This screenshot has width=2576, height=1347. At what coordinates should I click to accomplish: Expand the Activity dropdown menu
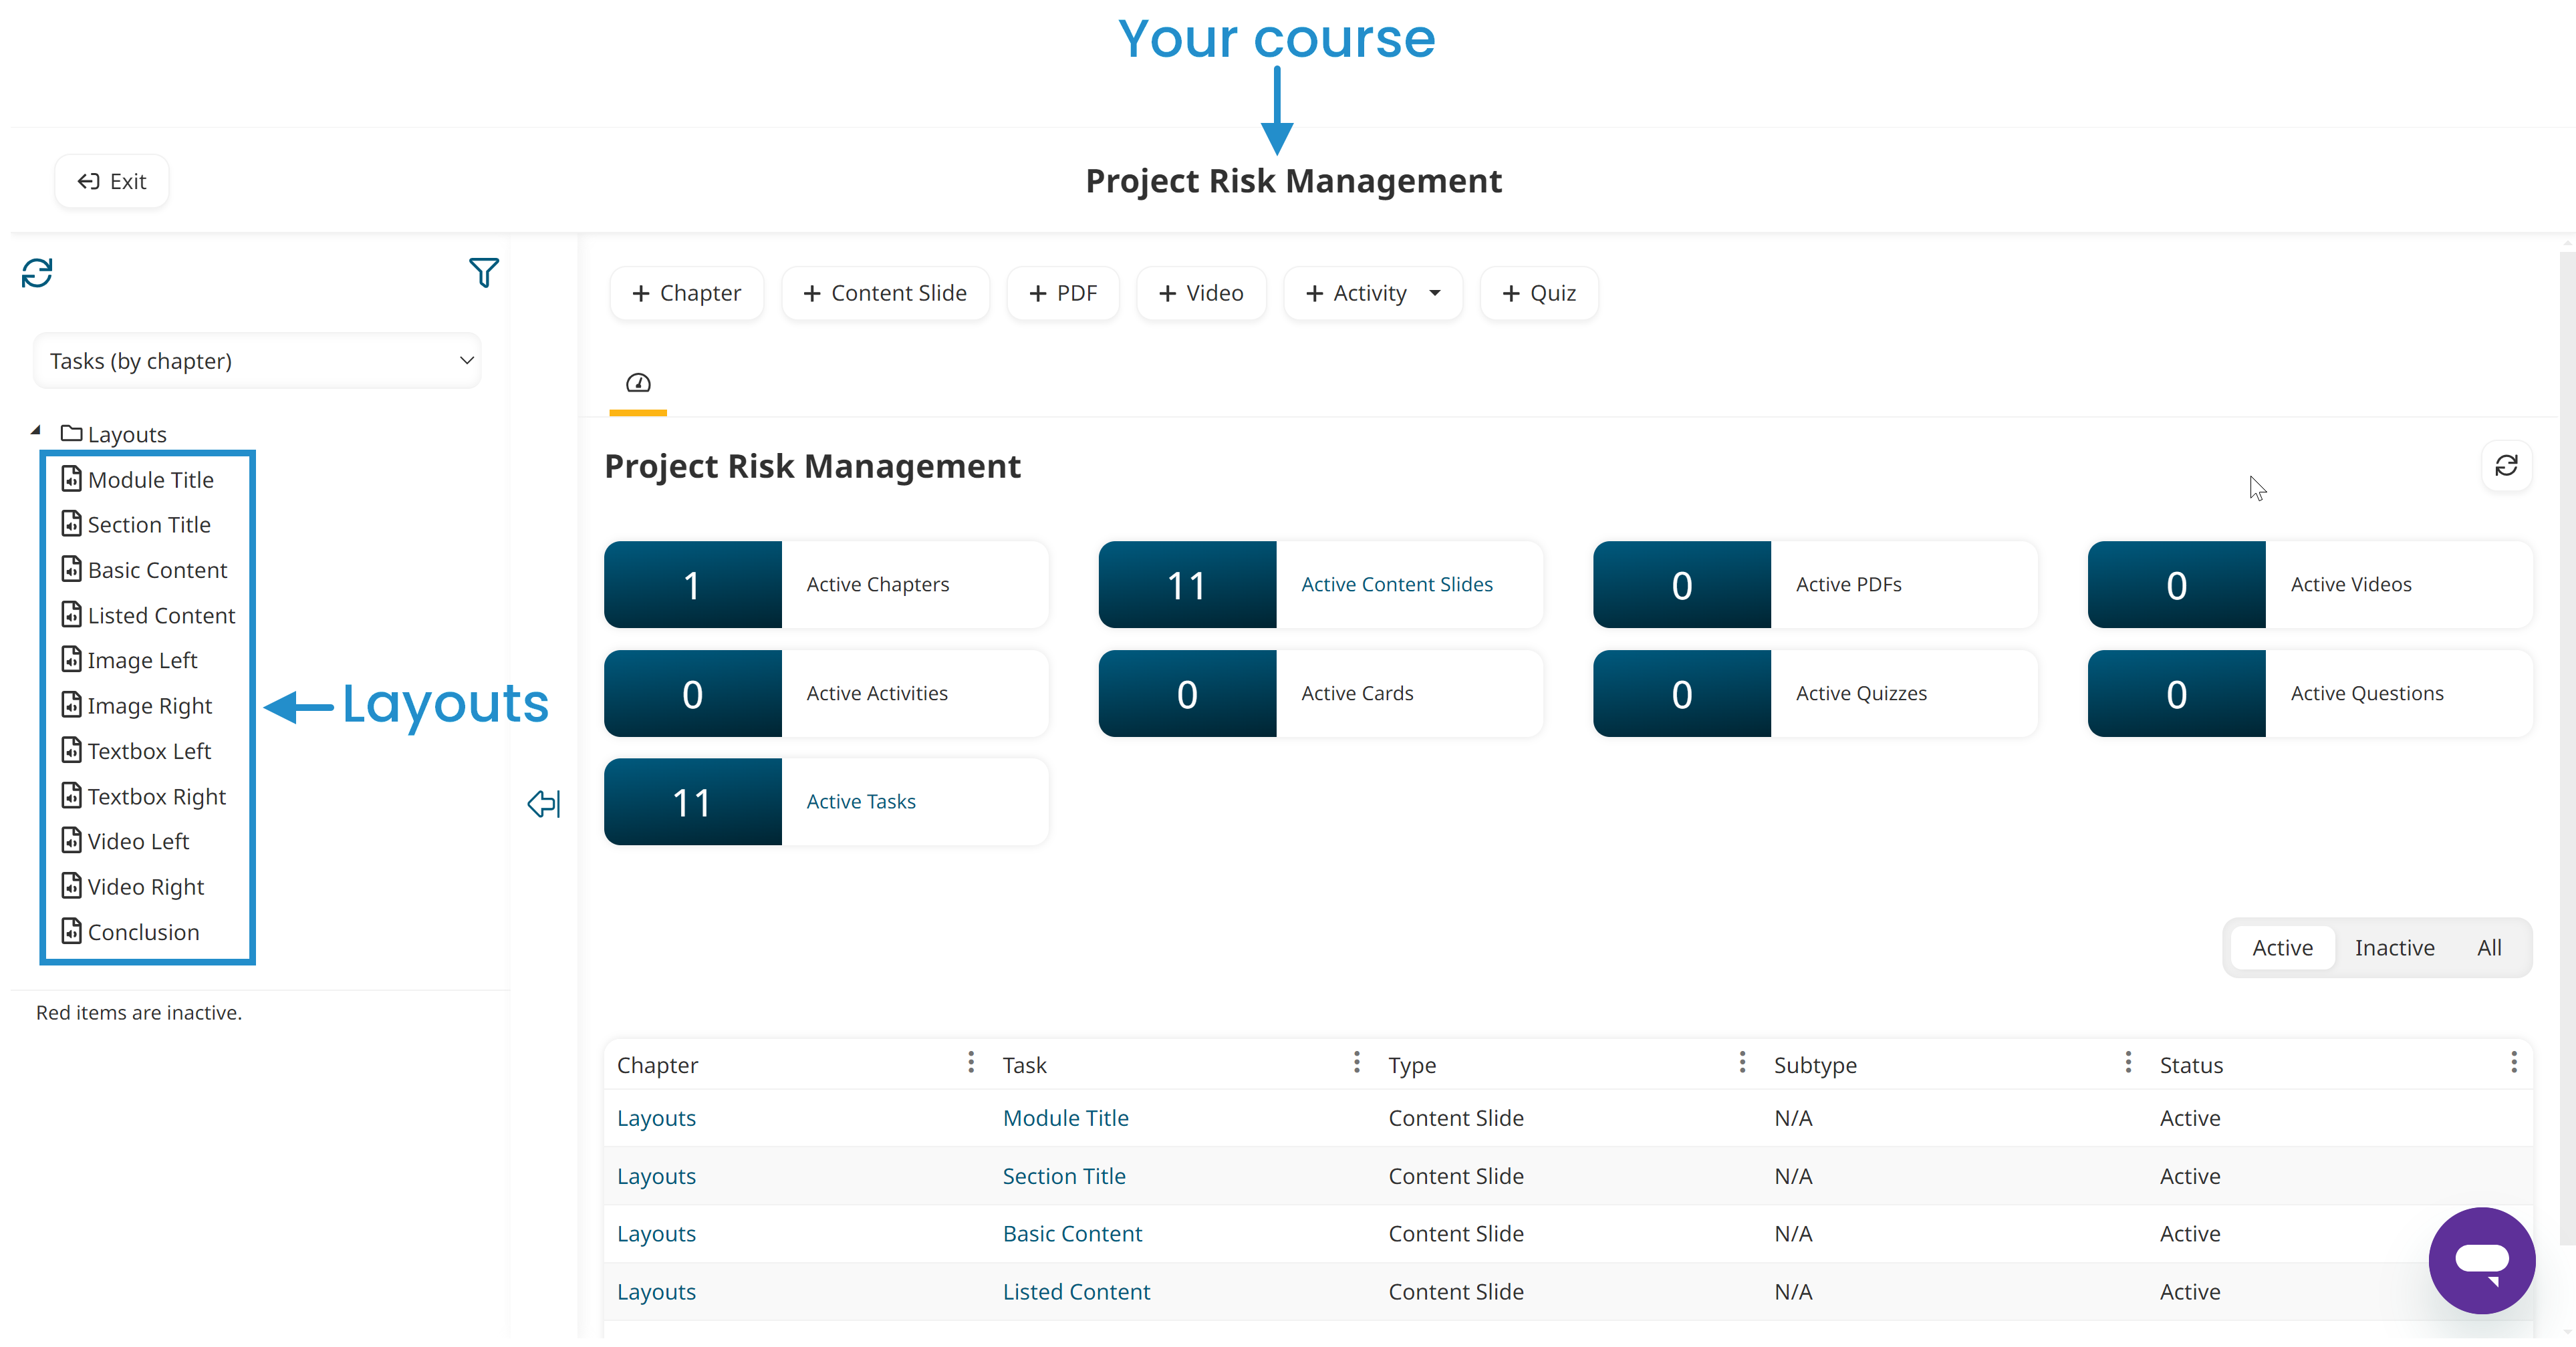[x=1436, y=293]
